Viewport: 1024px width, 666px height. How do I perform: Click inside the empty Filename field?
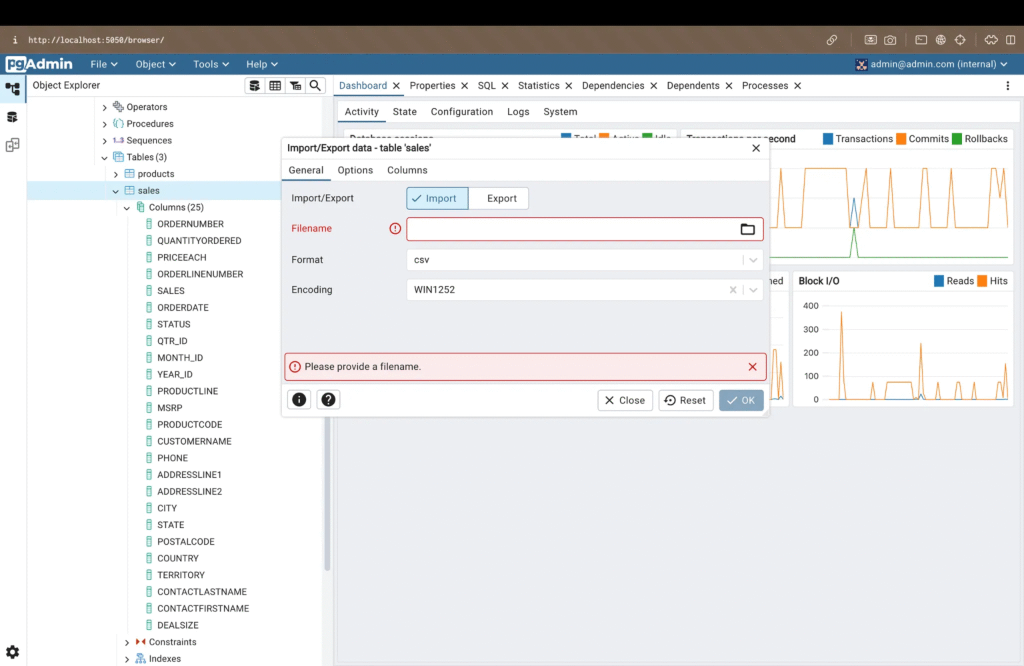click(573, 229)
